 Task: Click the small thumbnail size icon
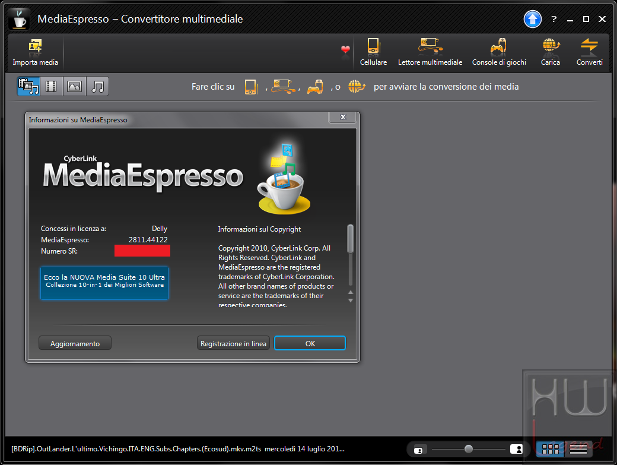point(418,450)
